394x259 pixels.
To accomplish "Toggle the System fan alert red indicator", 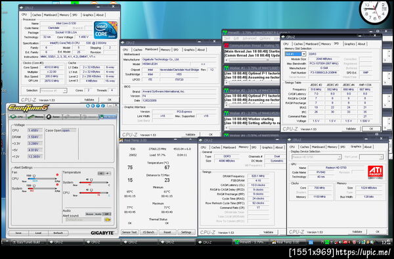I will [x=58, y=184].
